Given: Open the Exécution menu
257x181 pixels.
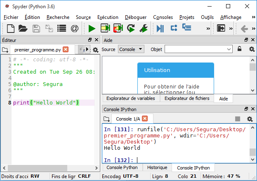Looking at the screenshot, I should point(108,17).
